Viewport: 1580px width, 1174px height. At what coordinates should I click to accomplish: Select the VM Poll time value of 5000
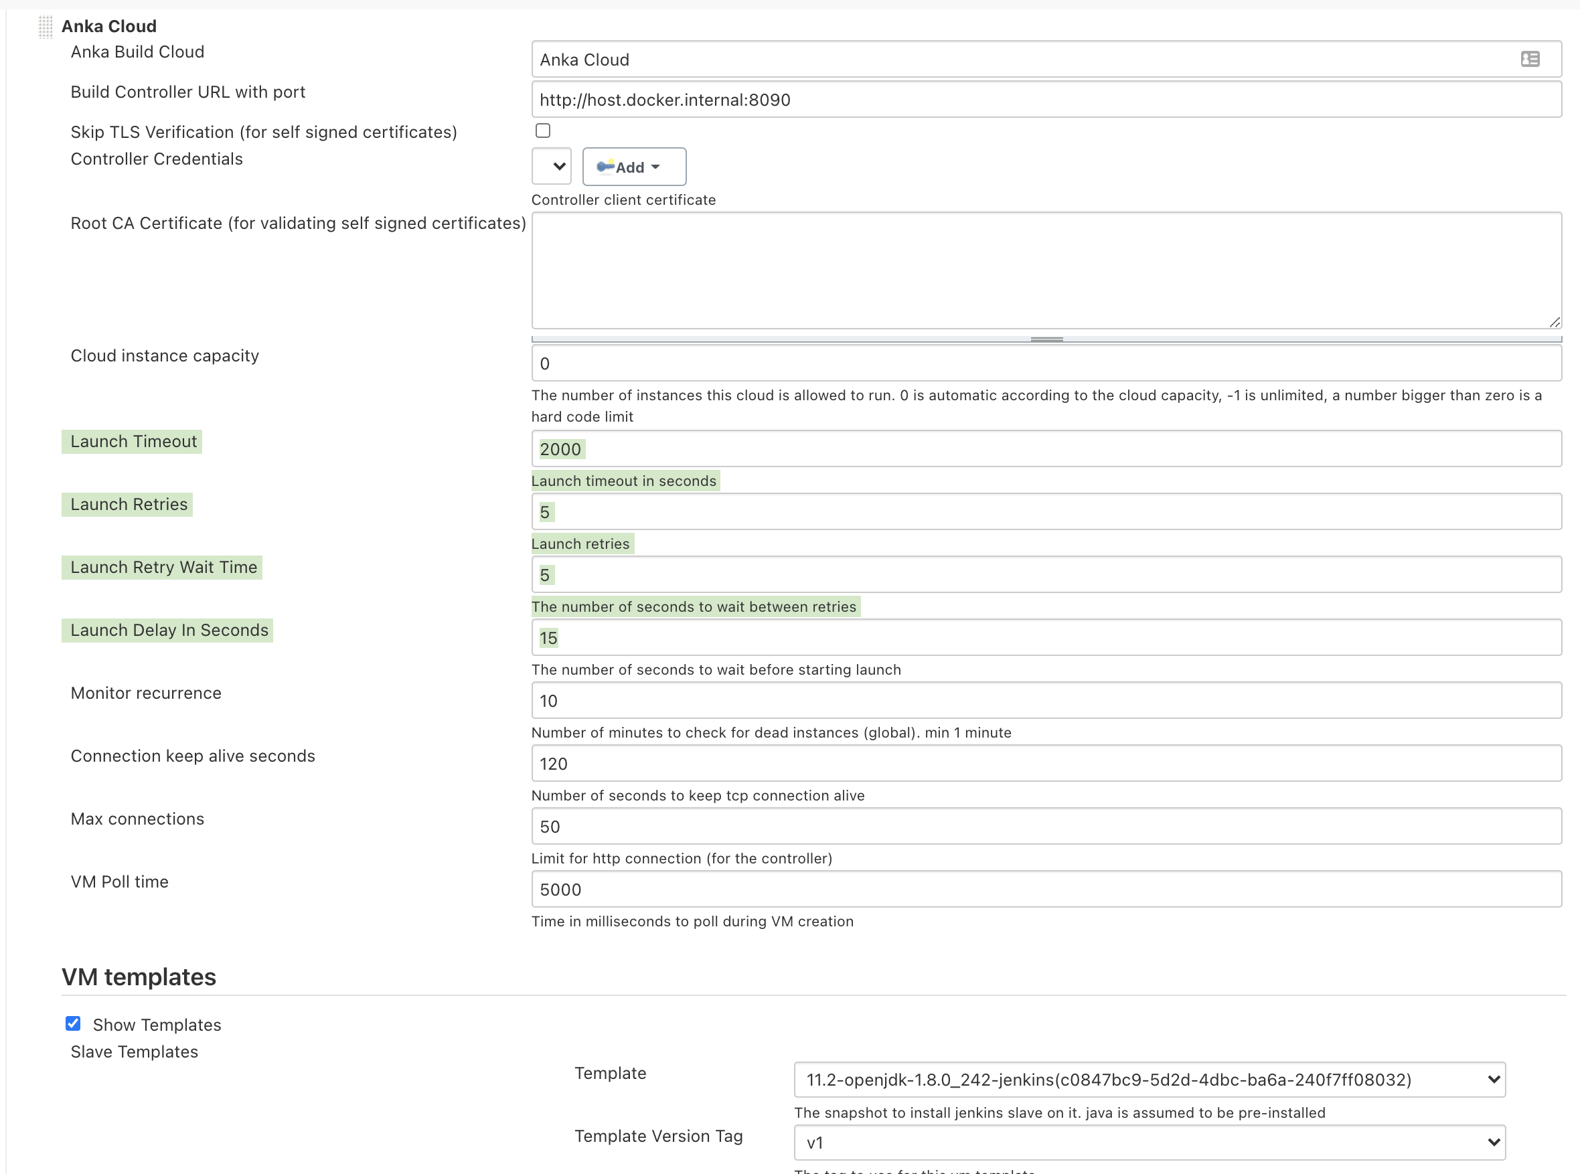pyautogui.click(x=1045, y=889)
